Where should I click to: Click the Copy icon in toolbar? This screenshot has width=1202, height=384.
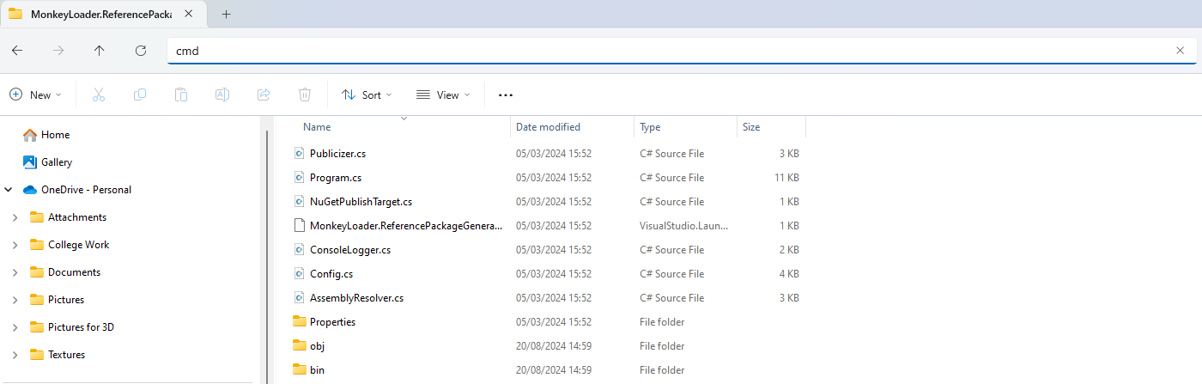pos(140,94)
